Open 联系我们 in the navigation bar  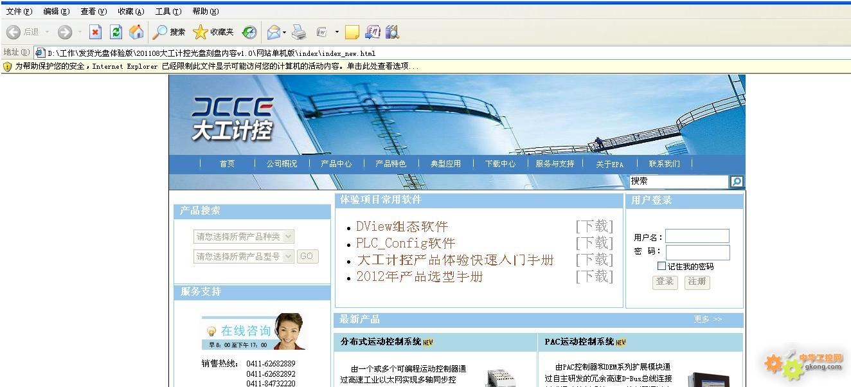[x=664, y=164]
